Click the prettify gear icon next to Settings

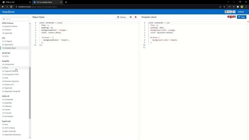[x=131, y=17]
